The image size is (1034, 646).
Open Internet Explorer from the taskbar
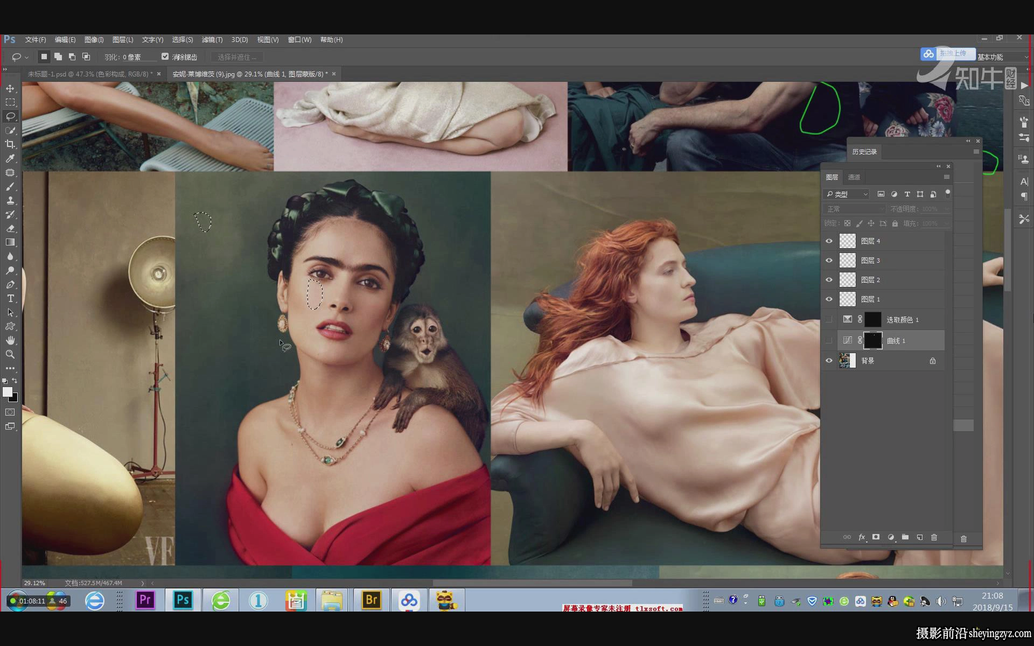click(x=95, y=600)
